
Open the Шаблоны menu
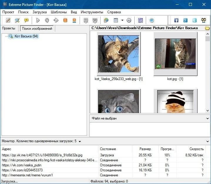click(59, 12)
